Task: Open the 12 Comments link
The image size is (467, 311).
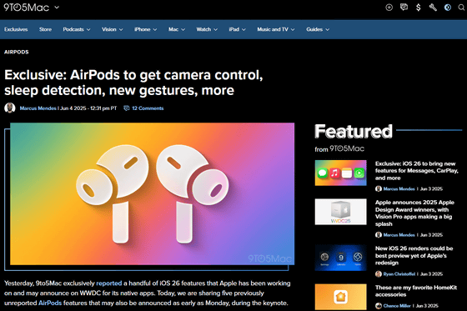Action: tap(148, 108)
